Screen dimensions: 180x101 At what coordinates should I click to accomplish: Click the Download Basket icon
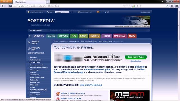tap(79, 12)
